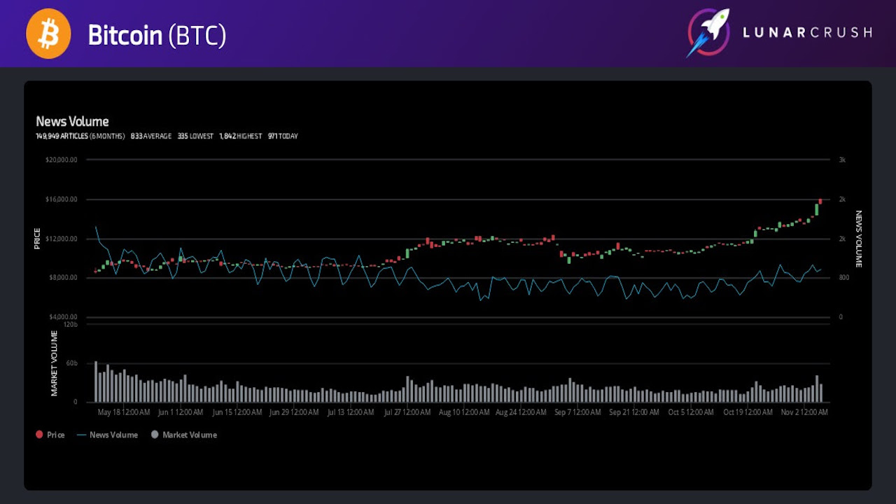Click the red Price legend dot
This screenshot has width=896, height=504.
pos(39,435)
